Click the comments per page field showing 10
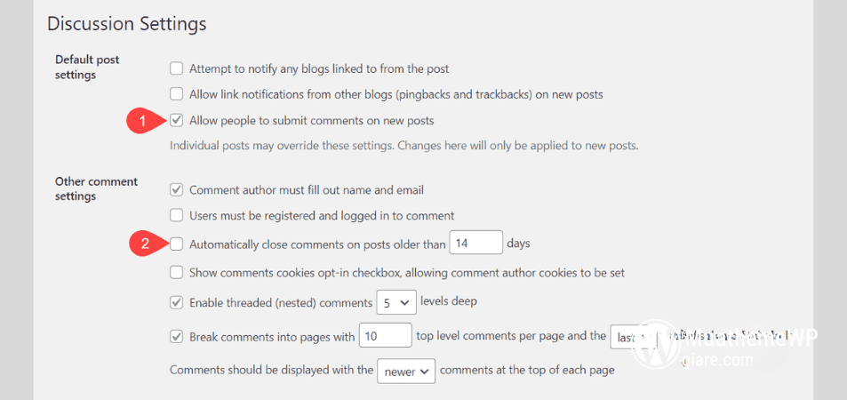Viewport: 847px width, 400px height. [385, 336]
